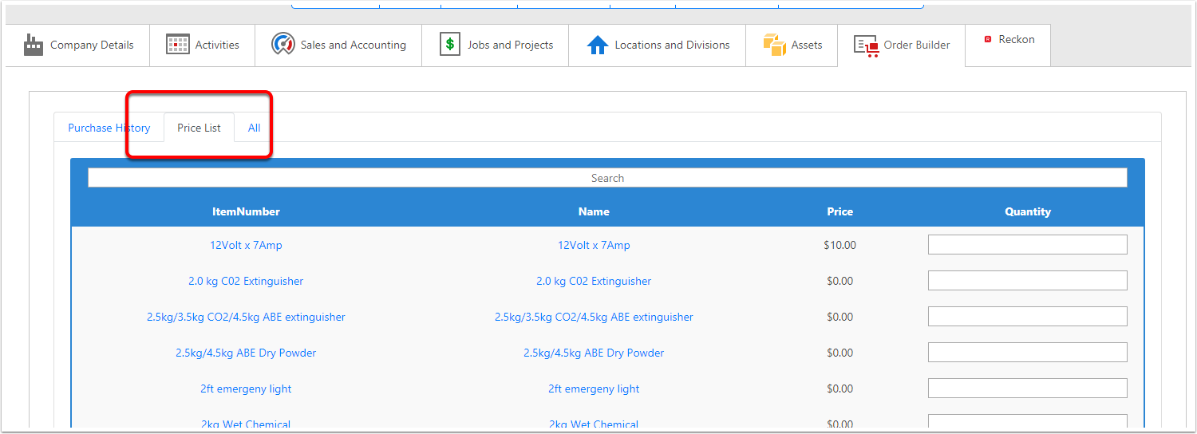Click the Company Details factory icon
The width and height of the screenshot is (1197, 434).
pos(33,45)
